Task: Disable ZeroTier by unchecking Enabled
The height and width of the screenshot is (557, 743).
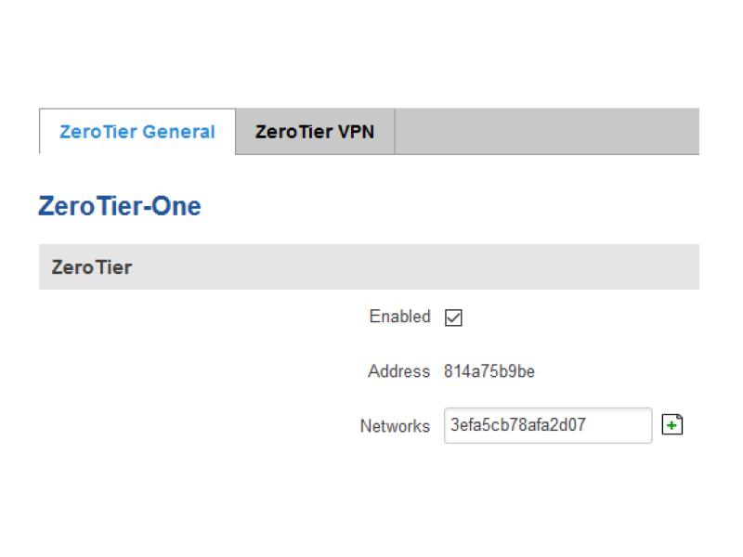Action: click(453, 317)
